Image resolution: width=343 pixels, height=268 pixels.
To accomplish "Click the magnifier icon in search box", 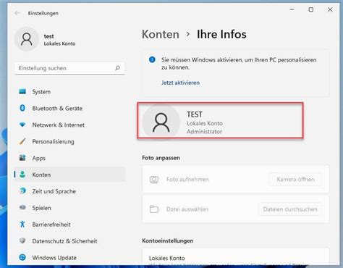I will click(117, 68).
